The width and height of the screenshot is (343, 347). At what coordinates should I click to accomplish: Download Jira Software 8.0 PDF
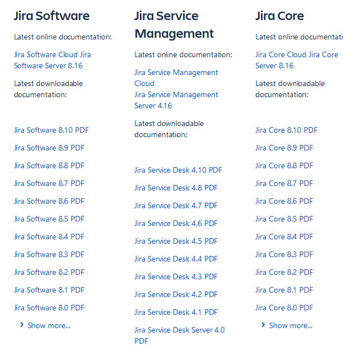49,308
